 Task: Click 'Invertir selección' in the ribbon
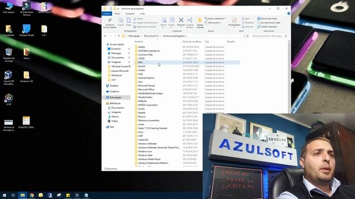pos(267,27)
